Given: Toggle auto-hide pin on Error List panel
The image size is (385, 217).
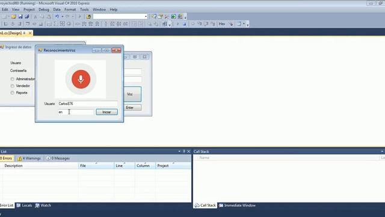Looking at the screenshot, I should 184,151.
